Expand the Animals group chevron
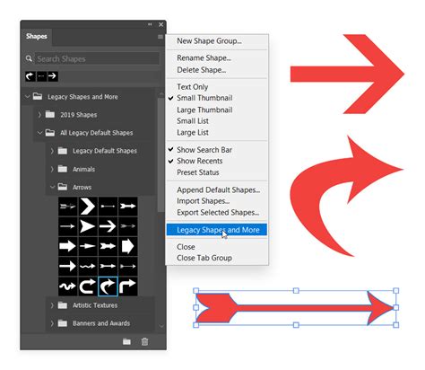 click(52, 169)
